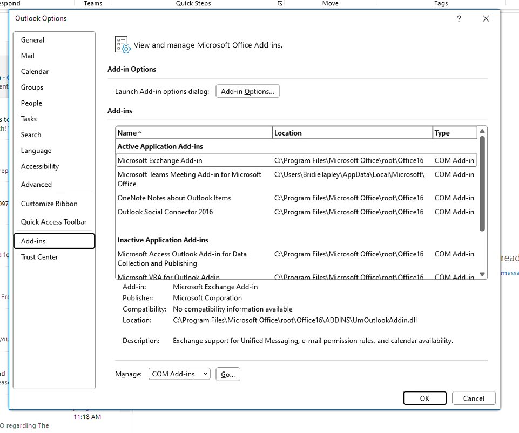
Task: Select Microsoft Teams Meeting Add-in row
Action: pyautogui.click(x=296, y=179)
